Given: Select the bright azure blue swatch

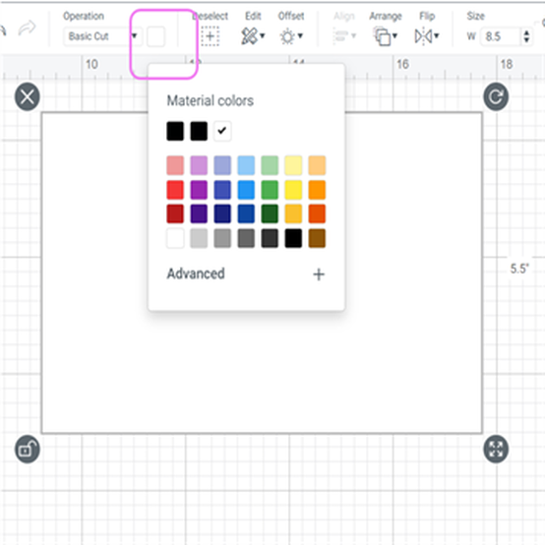Looking at the screenshot, I should 246,190.
